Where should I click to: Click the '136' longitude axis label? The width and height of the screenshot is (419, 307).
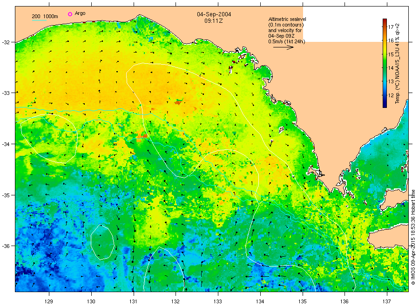345,302
